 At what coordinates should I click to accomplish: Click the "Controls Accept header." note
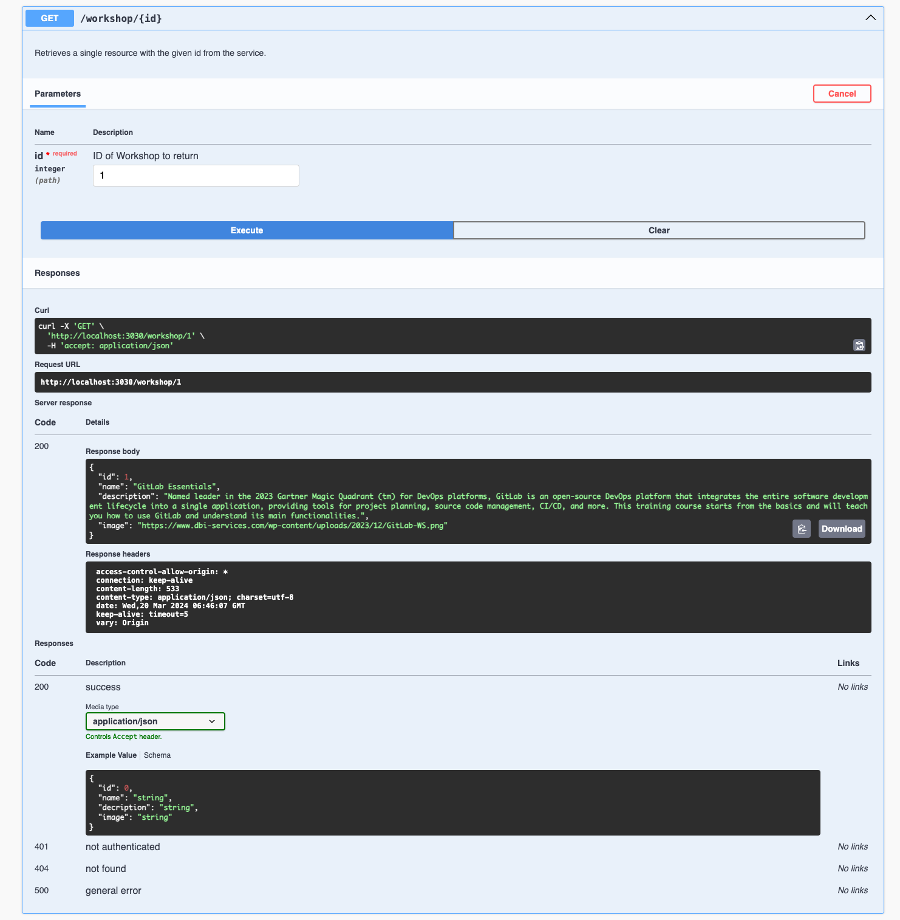tap(124, 736)
